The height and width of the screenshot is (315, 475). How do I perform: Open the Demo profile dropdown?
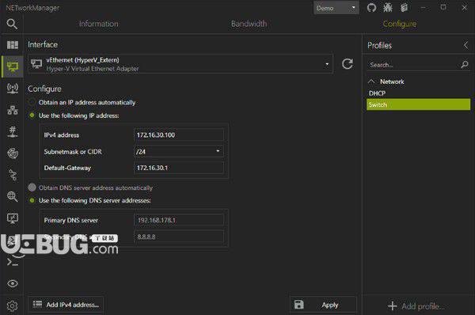336,8
